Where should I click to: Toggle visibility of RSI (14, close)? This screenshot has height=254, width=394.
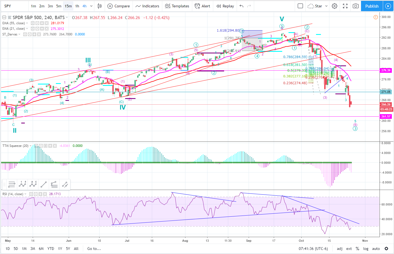(x=31, y=194)
